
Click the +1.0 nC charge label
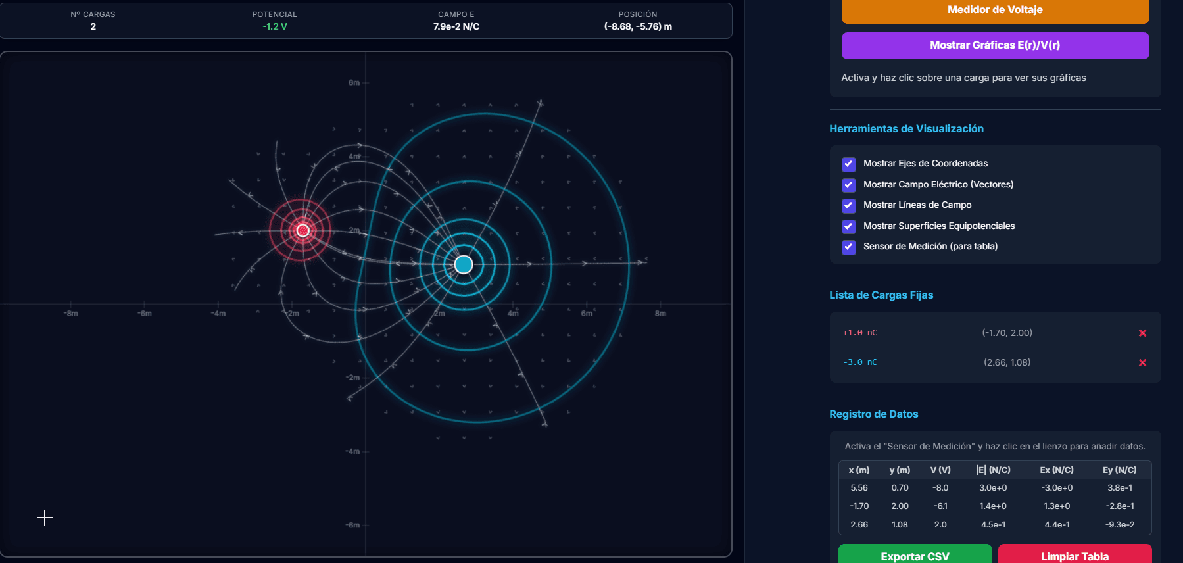pyautogui.click(x=859, y=333)
